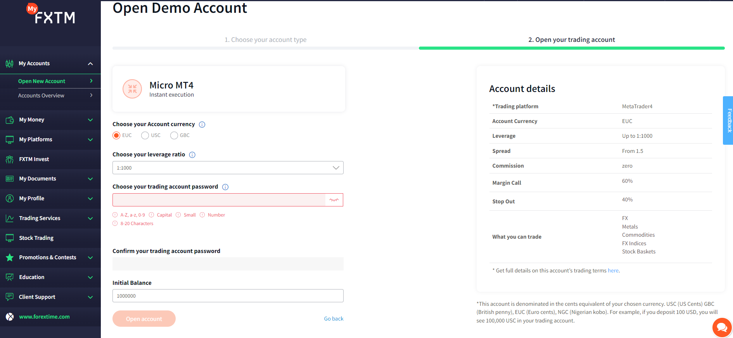Go to step 1 Choose your account type
Image resolution: width=733 pixels, height=338 pixels.
[266, 40]
